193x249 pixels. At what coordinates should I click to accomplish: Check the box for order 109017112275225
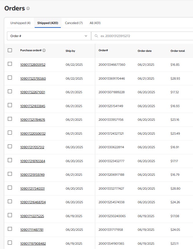pos(10,215)
